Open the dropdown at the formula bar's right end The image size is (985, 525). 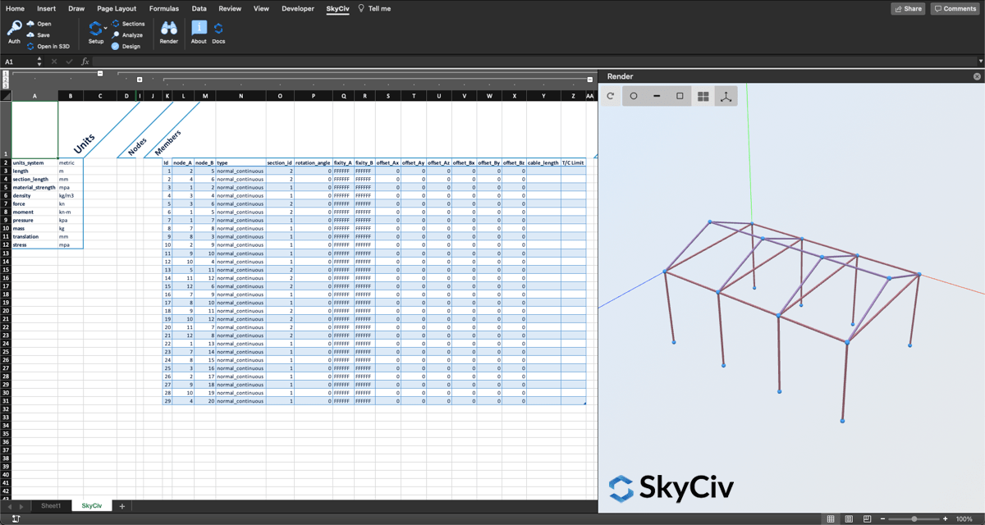(979, 61)
